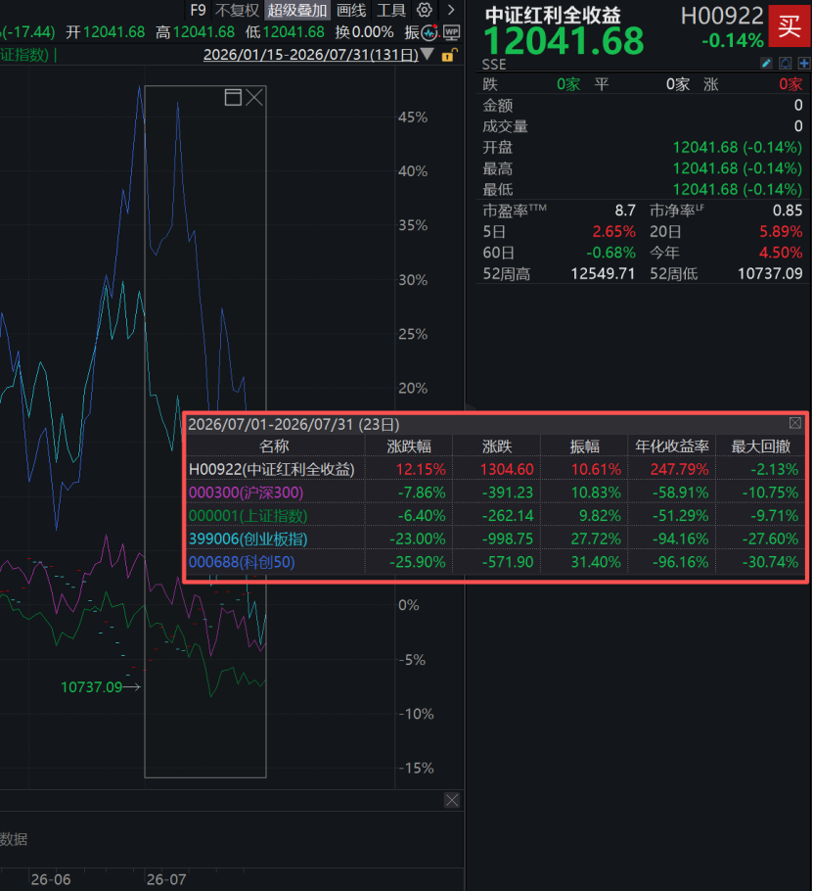Open the pulse monitor icon beside 振

430,32
